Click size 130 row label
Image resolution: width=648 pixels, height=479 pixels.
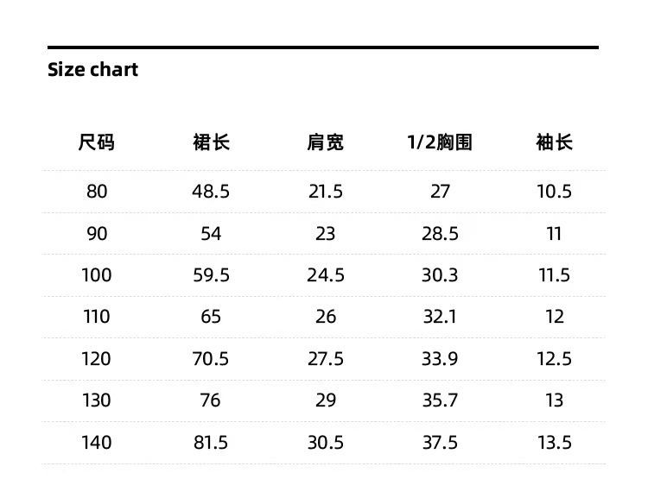[x=96, y=400]
